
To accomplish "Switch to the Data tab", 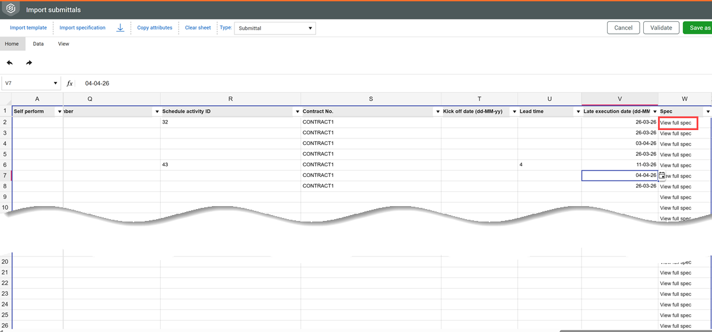I will [38, 44].
